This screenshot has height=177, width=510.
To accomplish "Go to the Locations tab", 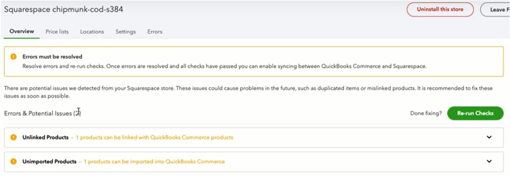I will [x=92, y=31].
